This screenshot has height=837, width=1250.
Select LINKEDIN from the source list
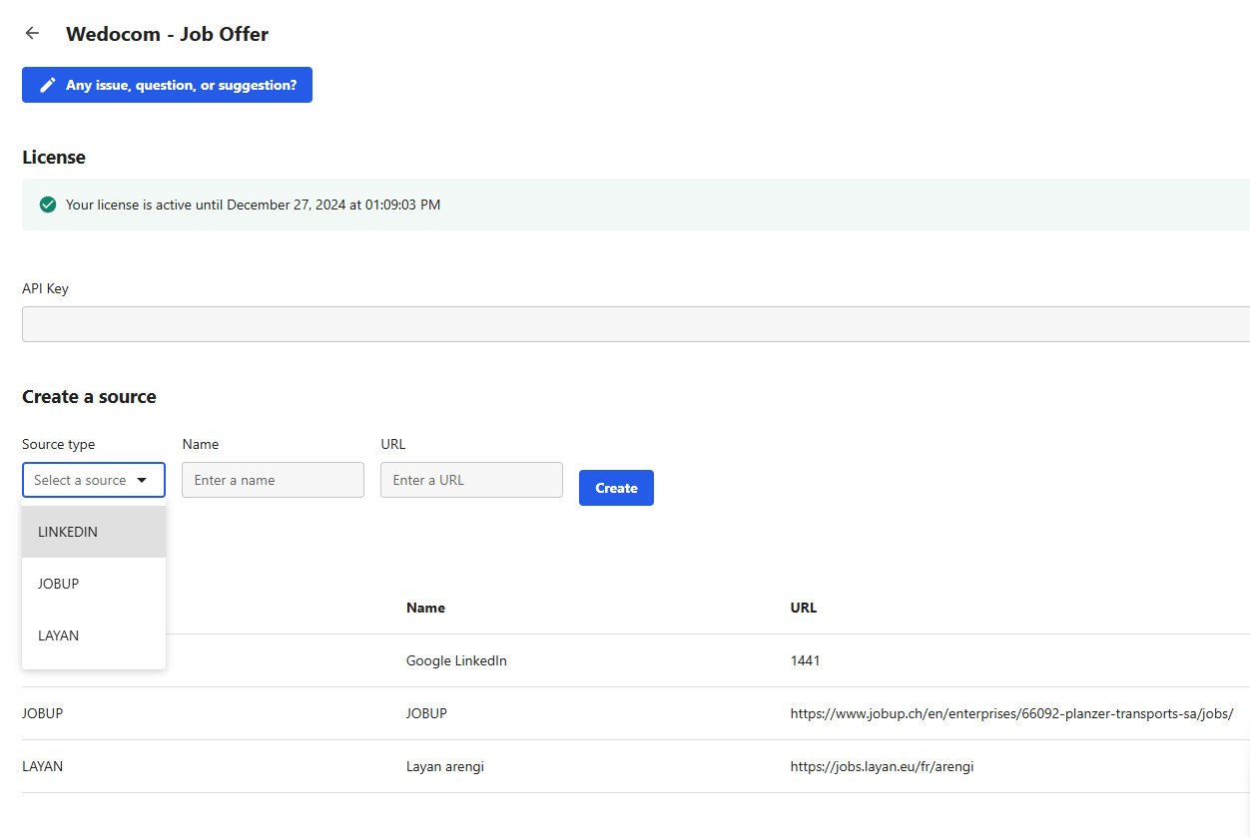click(x=68, y=532)
